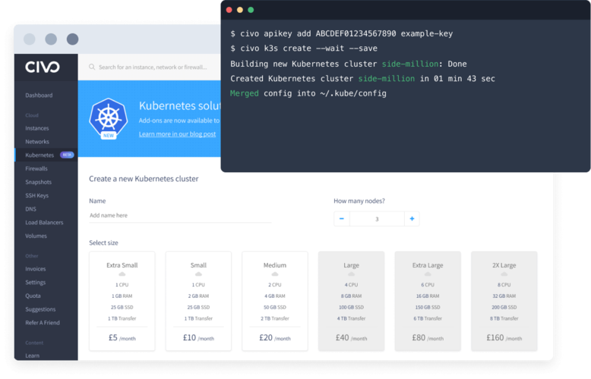The height and width of the screenshot is (379, 591).
Task: Open Settings in the sidebar
Action: [x=36, y=283]
